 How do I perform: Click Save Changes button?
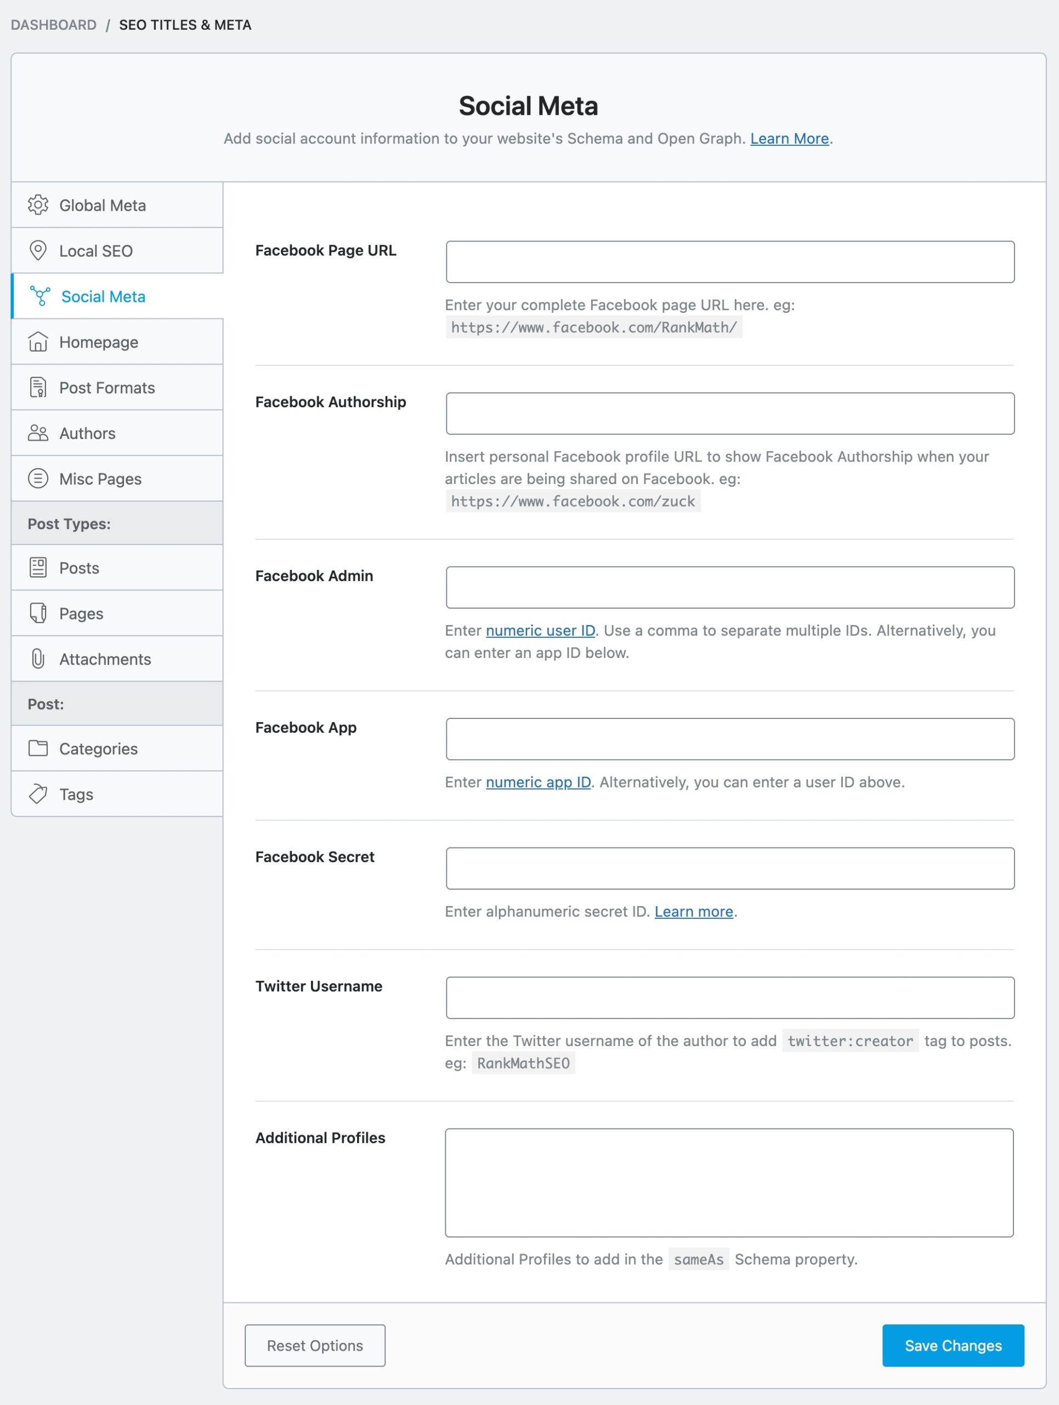(952, 1345)
